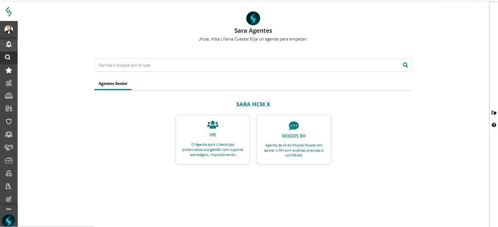
Task: Click the green Senior logo in the sidebar
Action: click(x=9, y=12)
